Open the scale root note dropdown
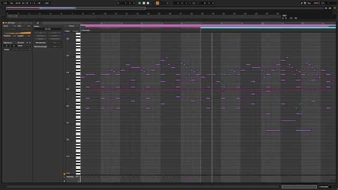338x190 pixels. [14, 50]
